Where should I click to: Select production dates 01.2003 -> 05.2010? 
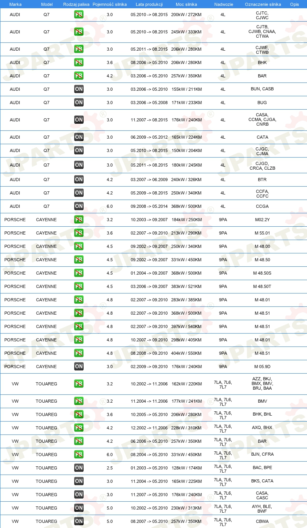[149, 468]
